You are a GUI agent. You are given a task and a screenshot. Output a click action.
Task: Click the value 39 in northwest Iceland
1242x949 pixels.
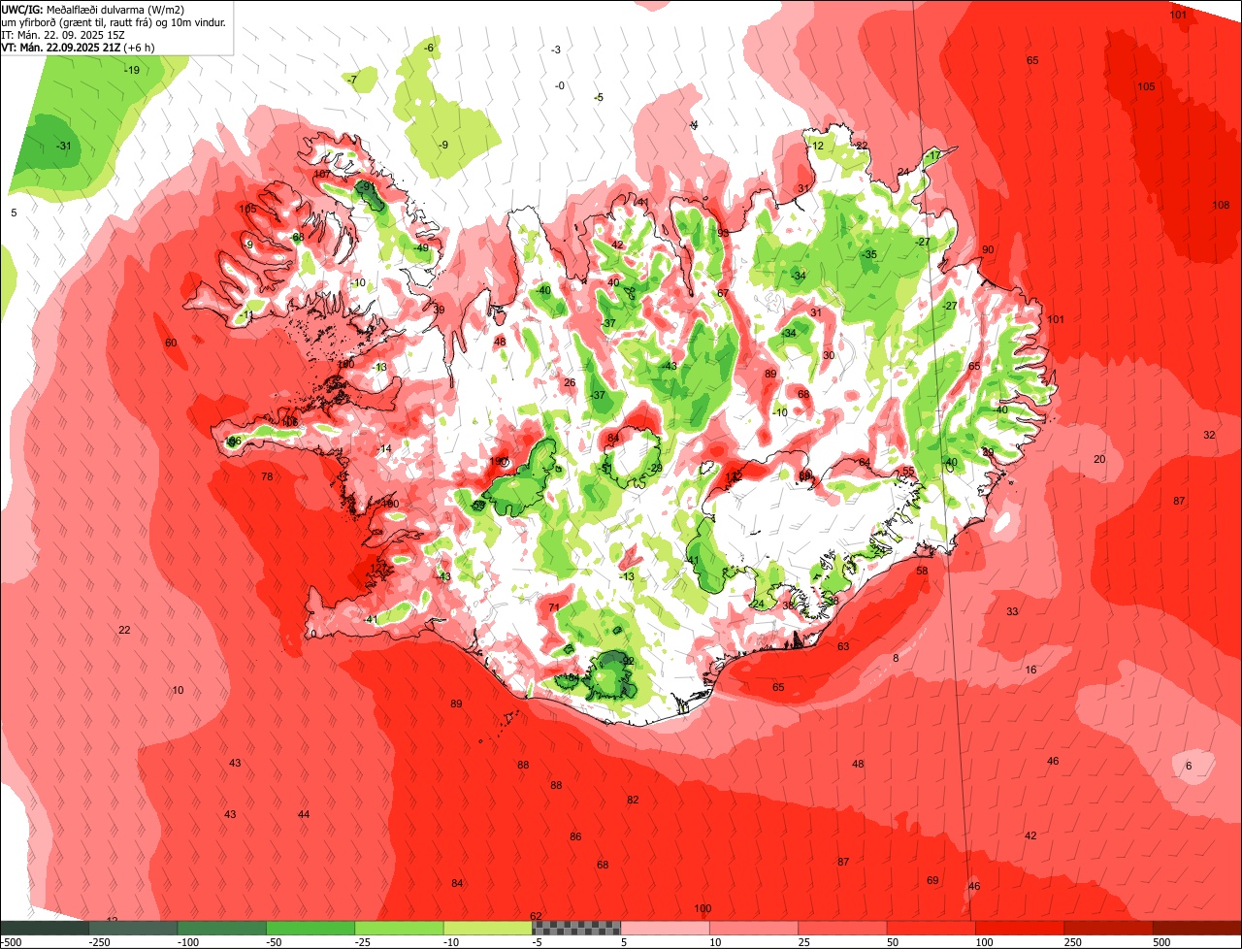[x=439, y=310]
